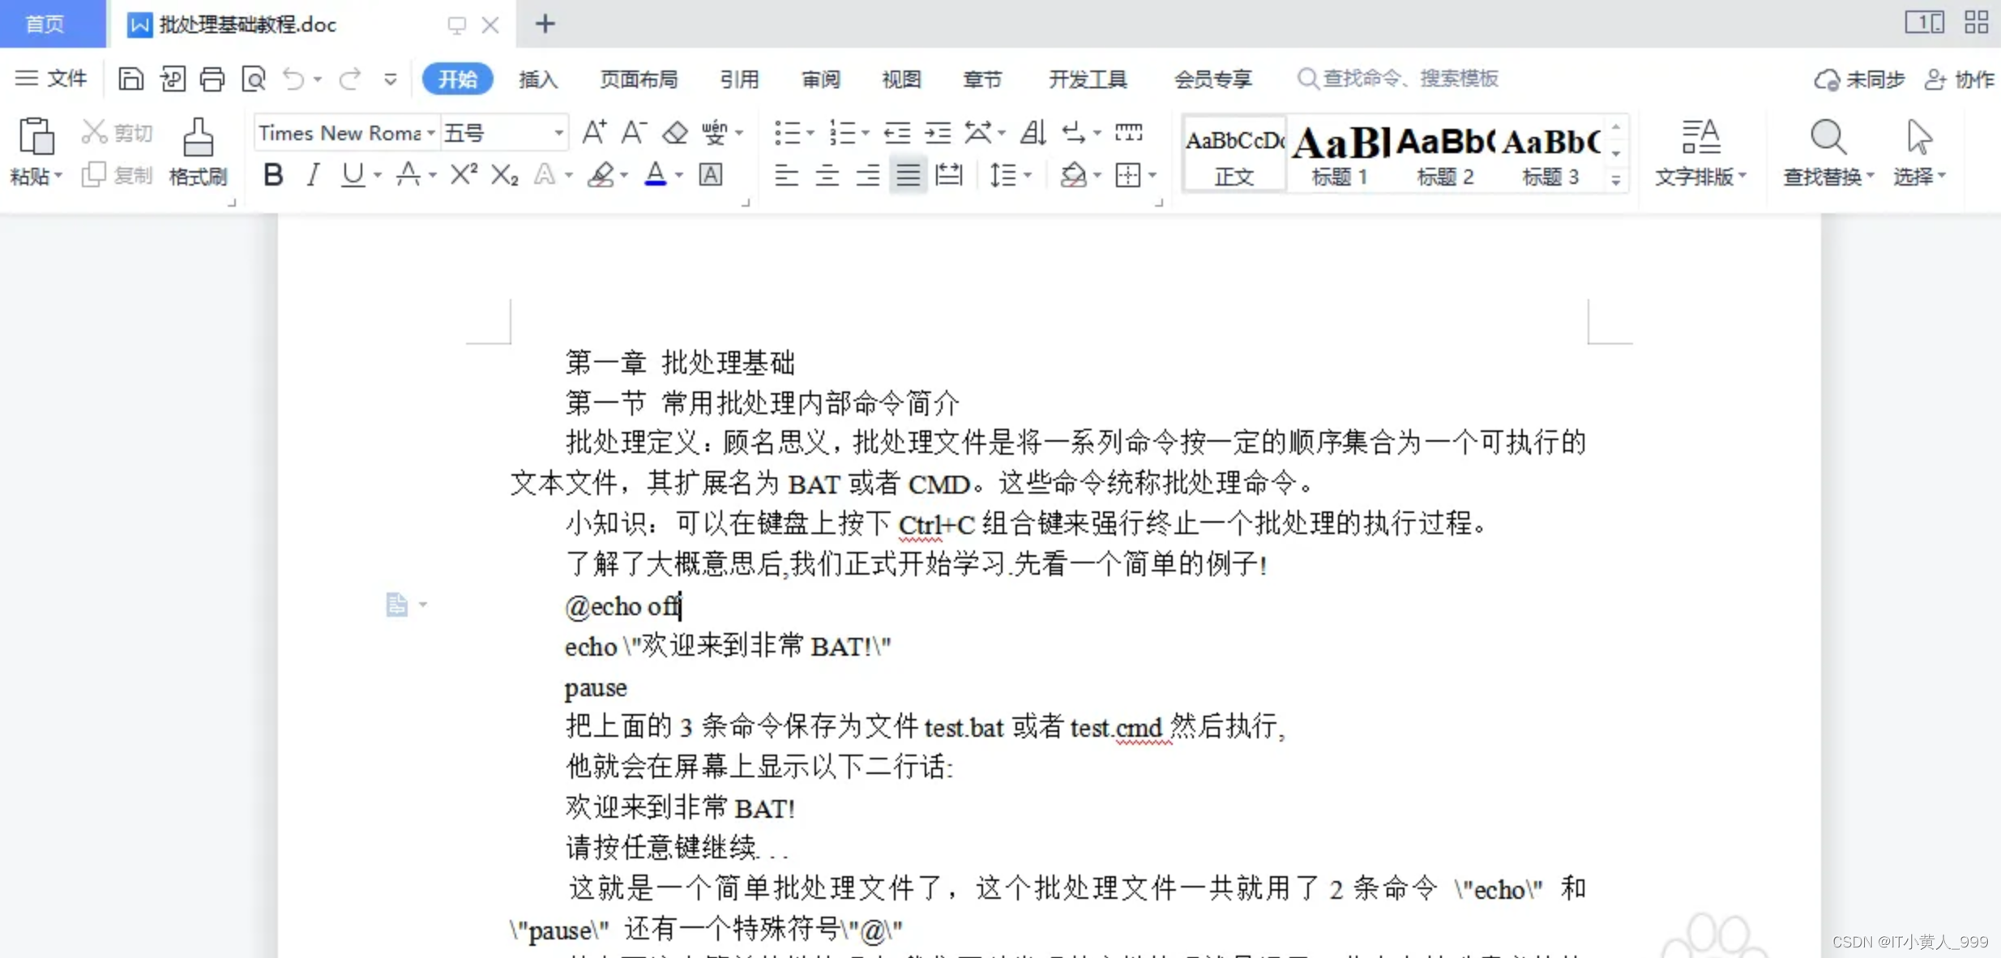Toggle Subscript formatting
This screenshot has width=2001, height=958.
[505, 175]
